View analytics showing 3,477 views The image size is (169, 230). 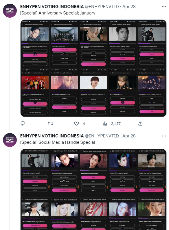coord(105,124)
